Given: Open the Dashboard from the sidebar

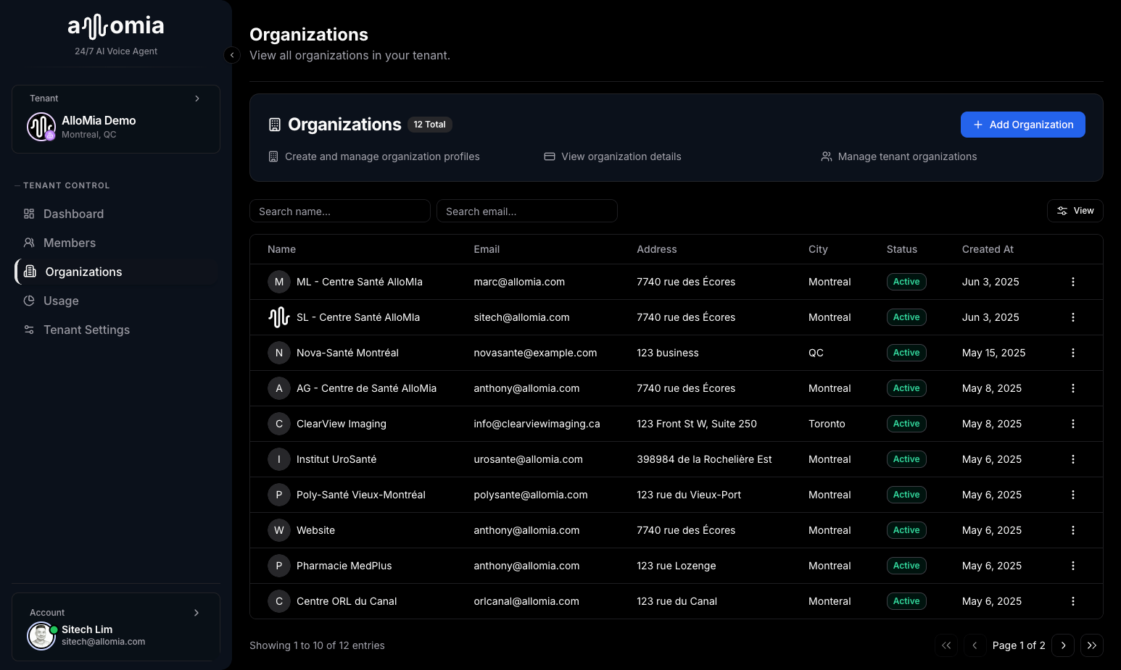Looking at the screenshot, I should click(73, 214).
